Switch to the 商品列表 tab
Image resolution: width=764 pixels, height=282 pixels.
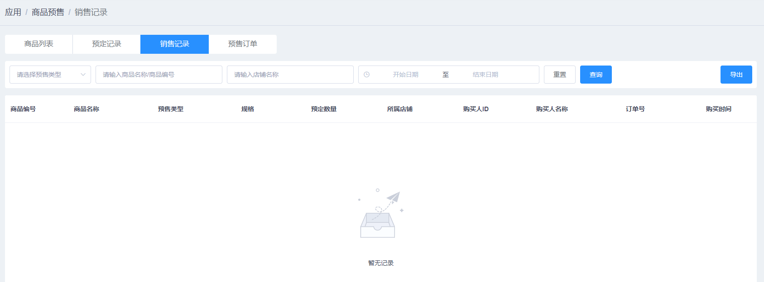pos(39,44)
